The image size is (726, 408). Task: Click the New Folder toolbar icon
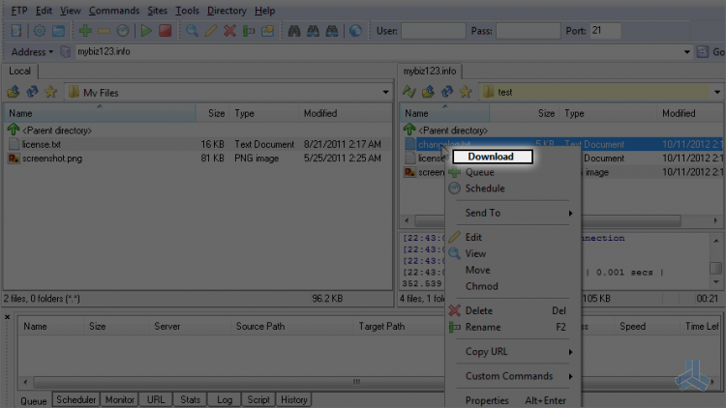(267, 31)
